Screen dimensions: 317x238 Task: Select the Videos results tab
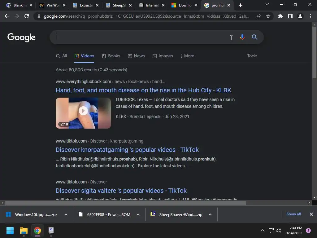click(x=84, y=56)
